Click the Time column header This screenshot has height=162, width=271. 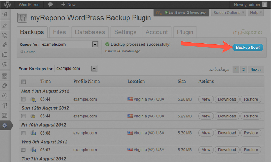(x=45, y=81)
